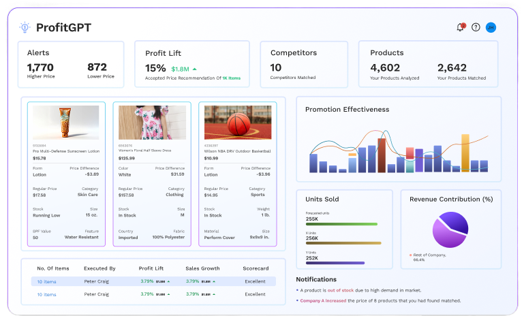Screen dimensions: 524x316
Task: Open the Wilson basketball product image
Action: tap(237, 123)
